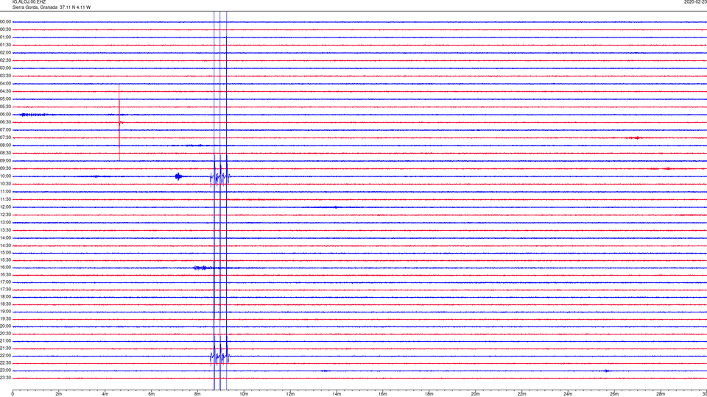Select the 22:00 trace time label
The height and width of the screenshot is (397, 707).
[5, 355]
